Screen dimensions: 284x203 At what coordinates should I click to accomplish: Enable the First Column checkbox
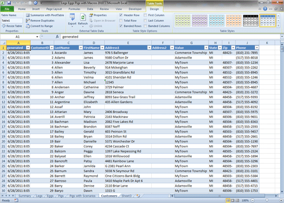point(145,15)
